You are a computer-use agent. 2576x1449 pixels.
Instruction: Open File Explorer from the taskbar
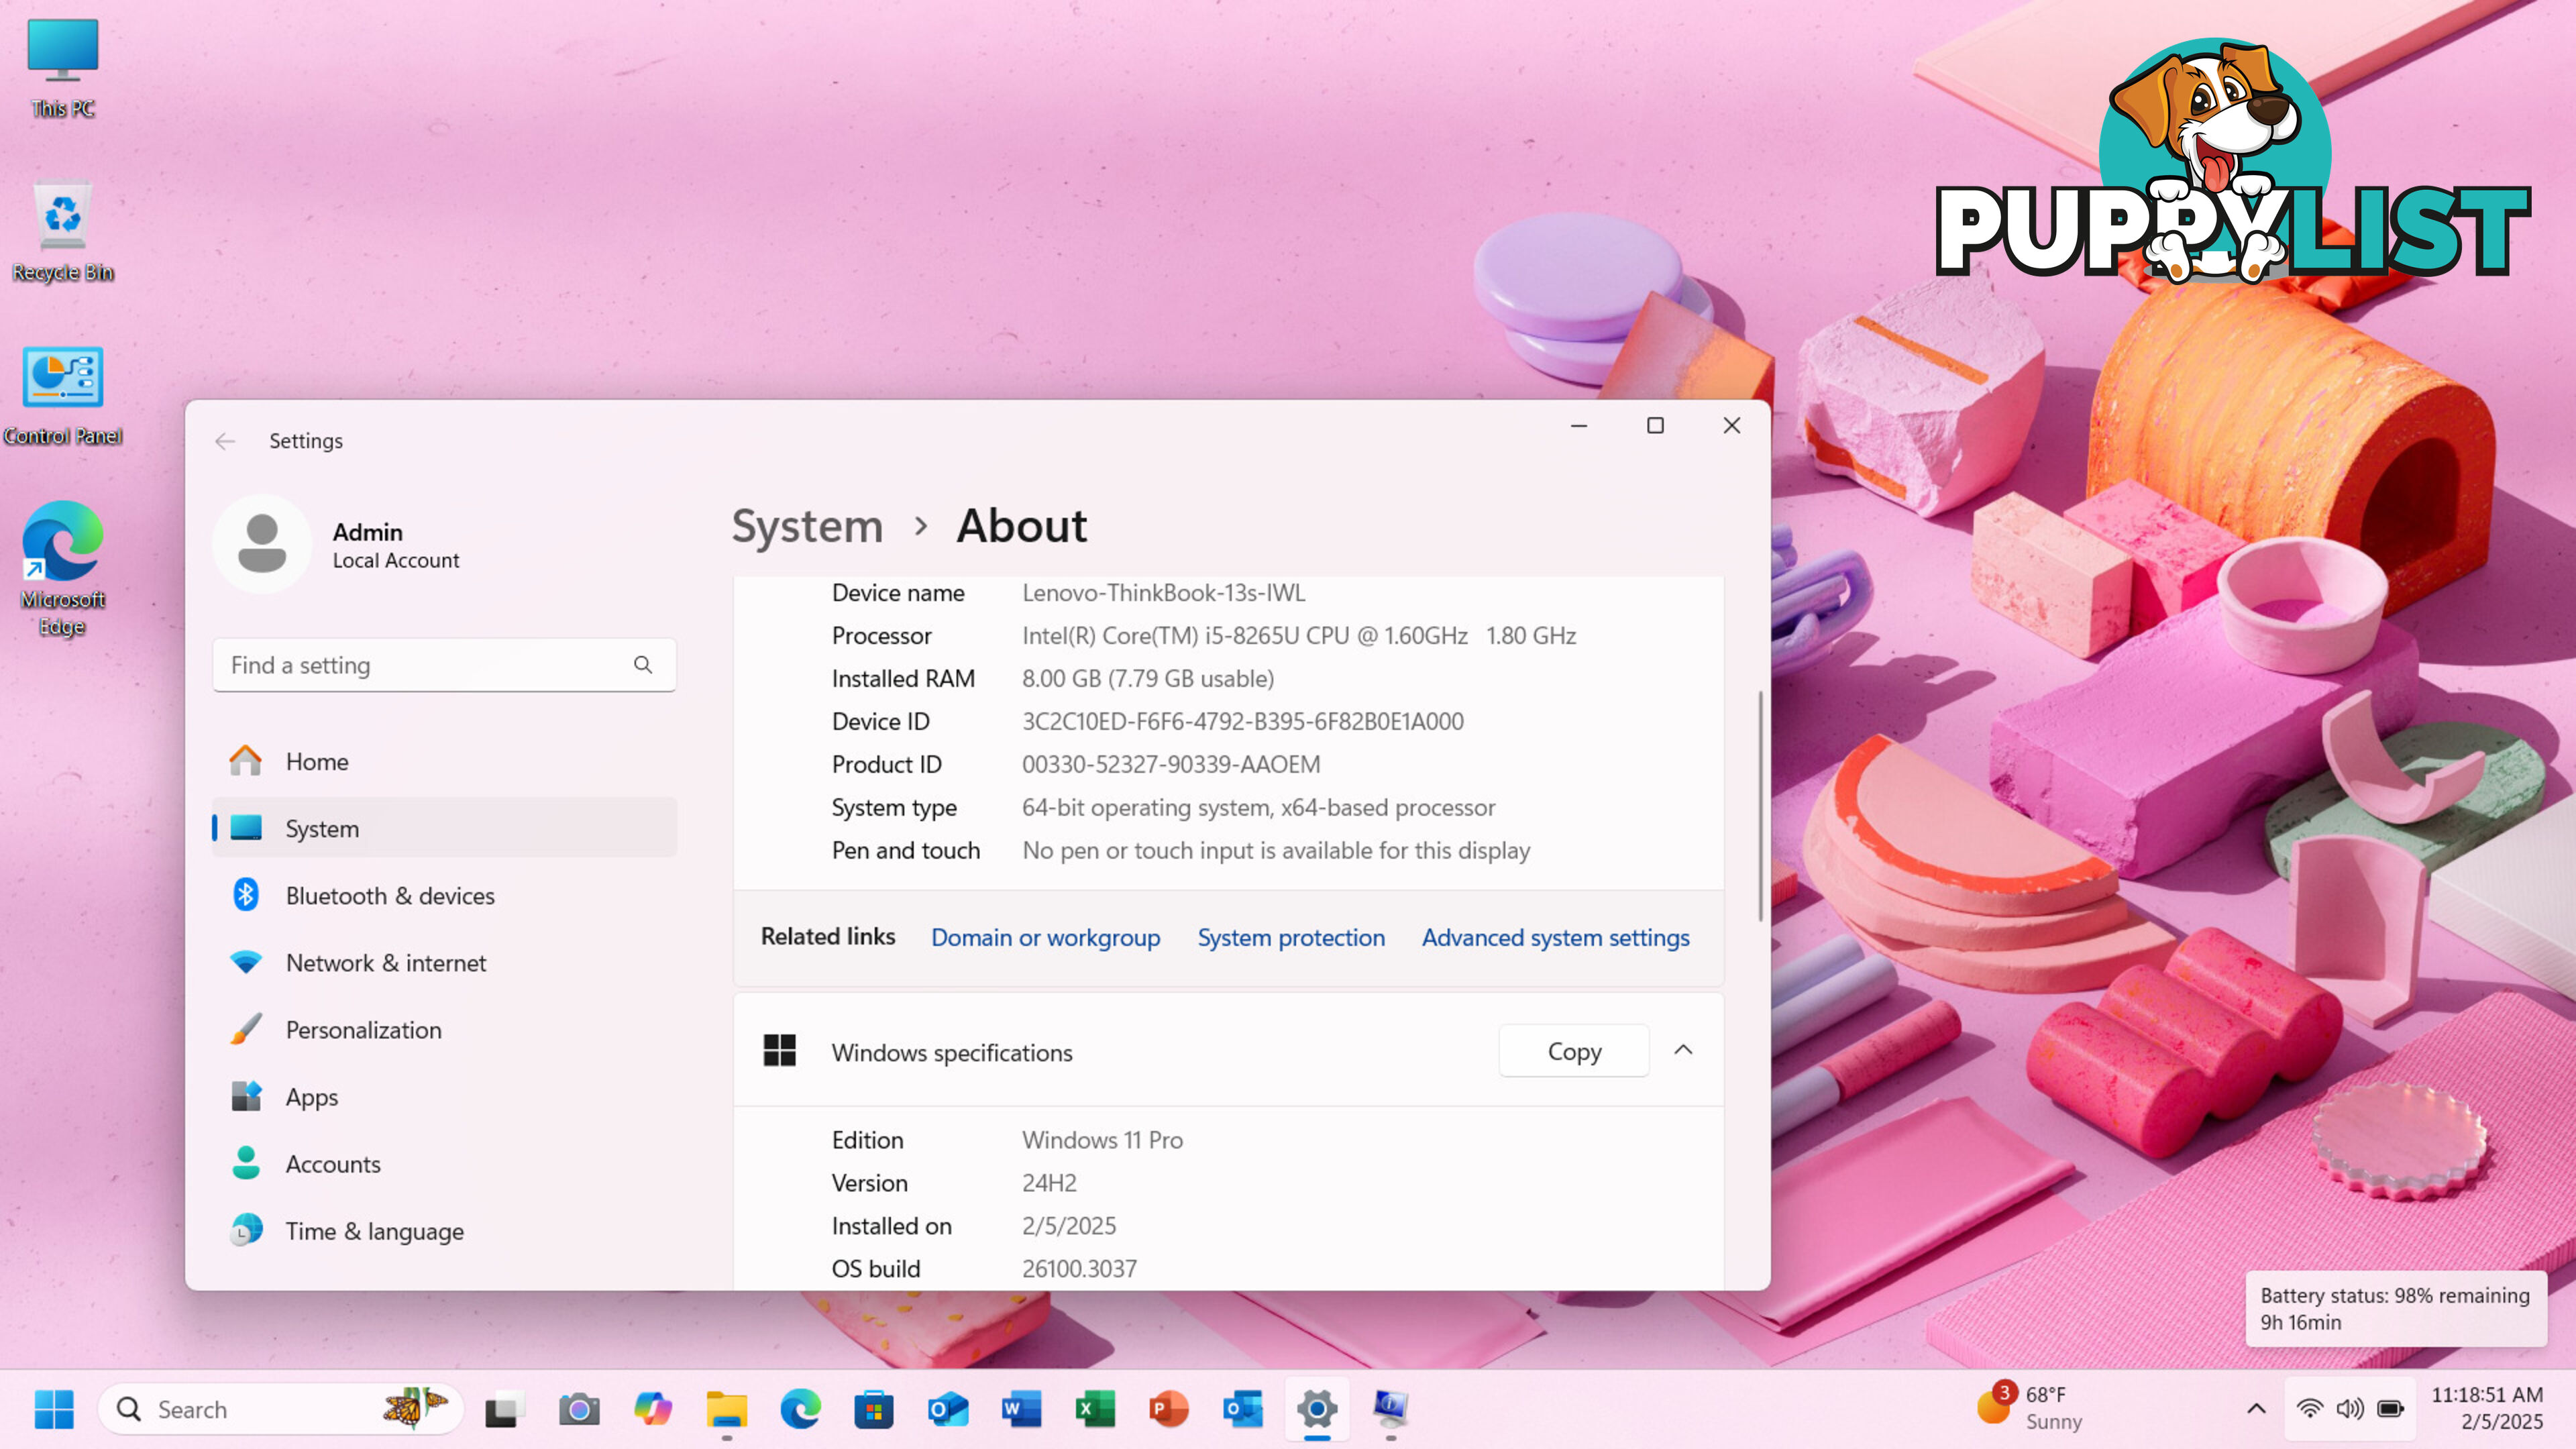(726, 1409)
